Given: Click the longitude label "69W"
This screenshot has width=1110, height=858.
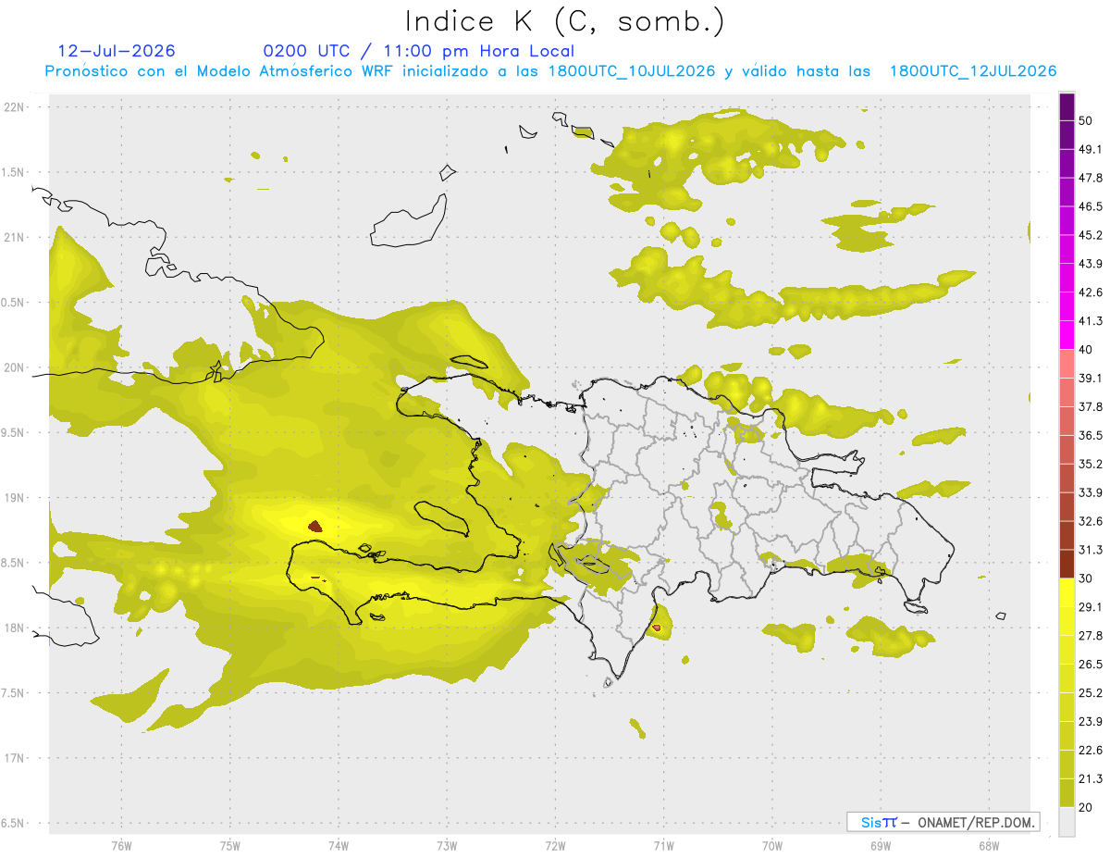Looking at the screenshot, I should (881, 846).
